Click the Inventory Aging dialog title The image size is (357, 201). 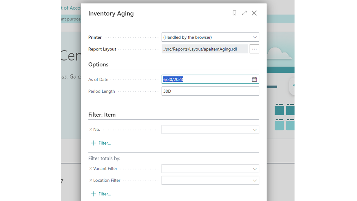point(111,13)
